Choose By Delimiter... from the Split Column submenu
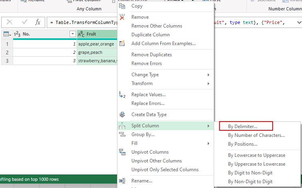This screenshot has width=302, height=188. [x=242, y=126]
